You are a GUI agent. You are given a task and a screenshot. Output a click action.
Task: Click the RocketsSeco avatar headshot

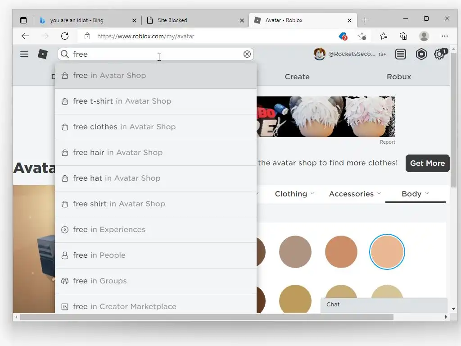click(319, 54)
